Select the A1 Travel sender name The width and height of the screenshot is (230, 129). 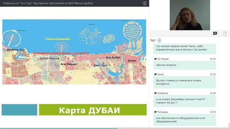[163, 59]
